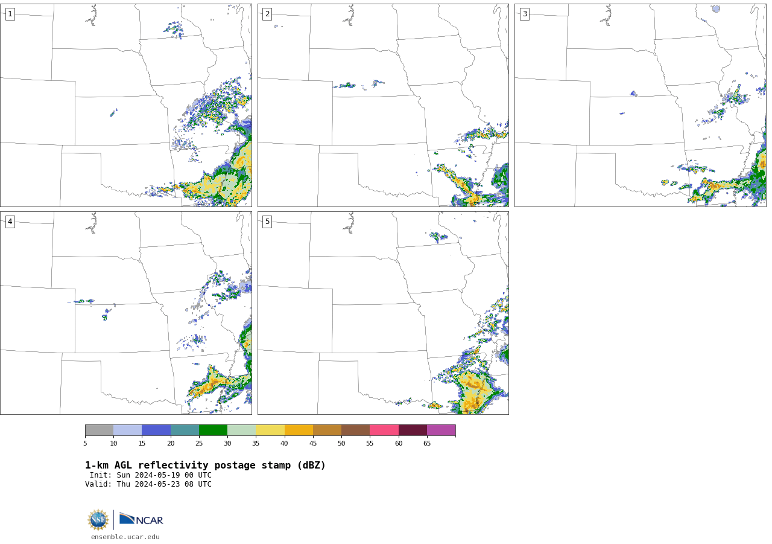Viewport: 772px width, 544px height.
Task: Click the brown 50-55 dBZ swatch
Action: point(356,430)
